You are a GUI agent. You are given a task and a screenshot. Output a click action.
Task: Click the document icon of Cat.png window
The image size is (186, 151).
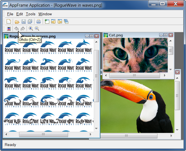[105, 35]
